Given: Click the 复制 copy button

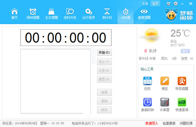Looking at the screenshot, I should tap(105, 101).
